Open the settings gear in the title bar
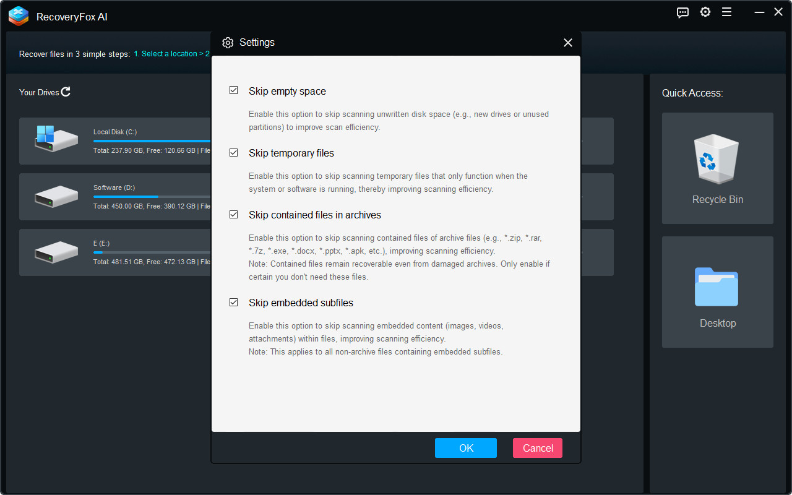This screenshot has width=792, height=495. [705, 12]
